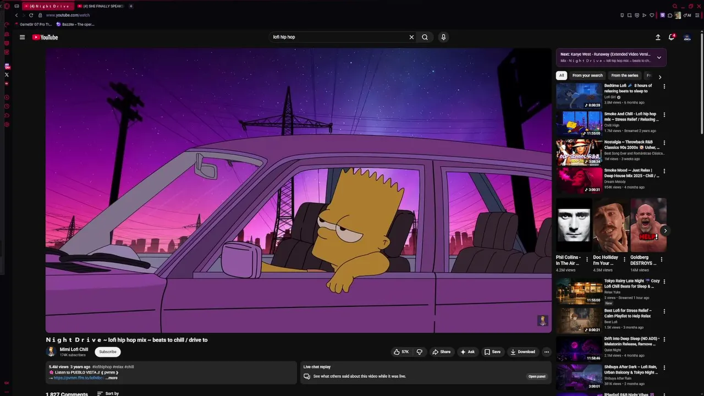Click the snapshot camera icon in toolbar

click(x=629, y=15)
